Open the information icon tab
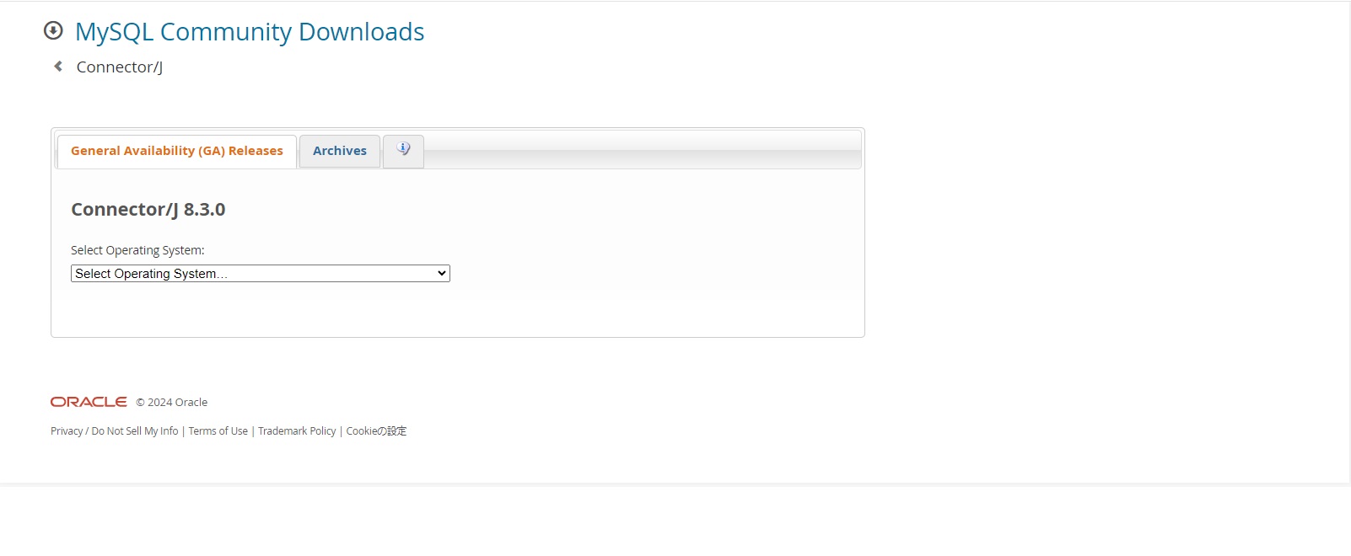The image size is (1351, 556). coord(403,150)
